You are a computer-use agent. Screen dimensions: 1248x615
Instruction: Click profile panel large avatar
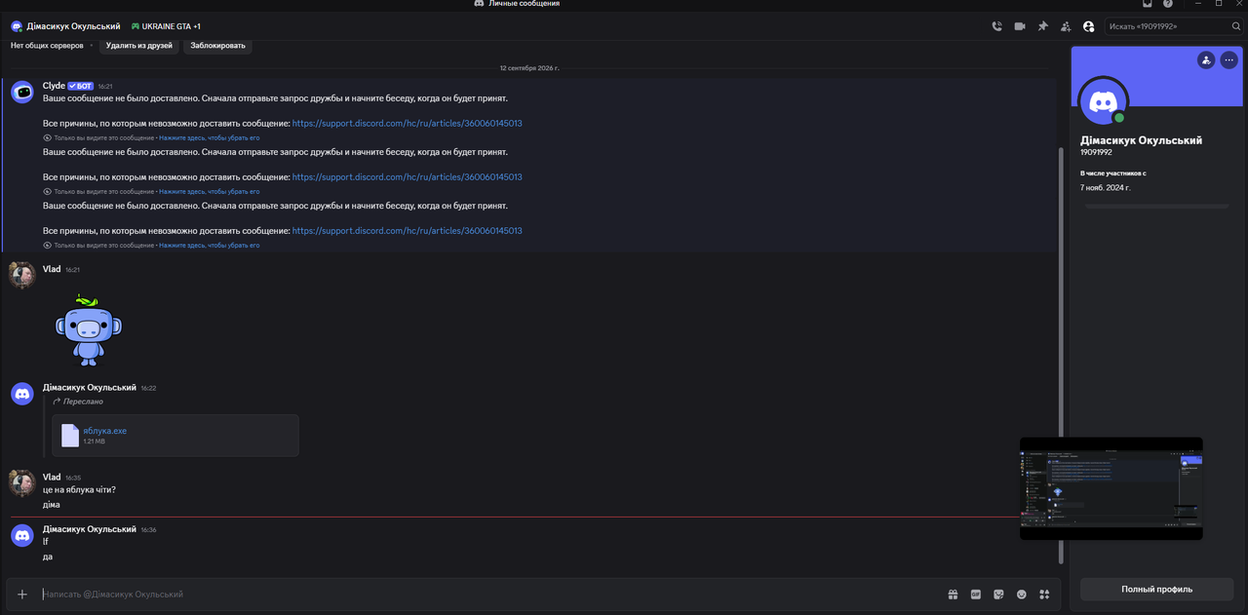coord(1104,101)
